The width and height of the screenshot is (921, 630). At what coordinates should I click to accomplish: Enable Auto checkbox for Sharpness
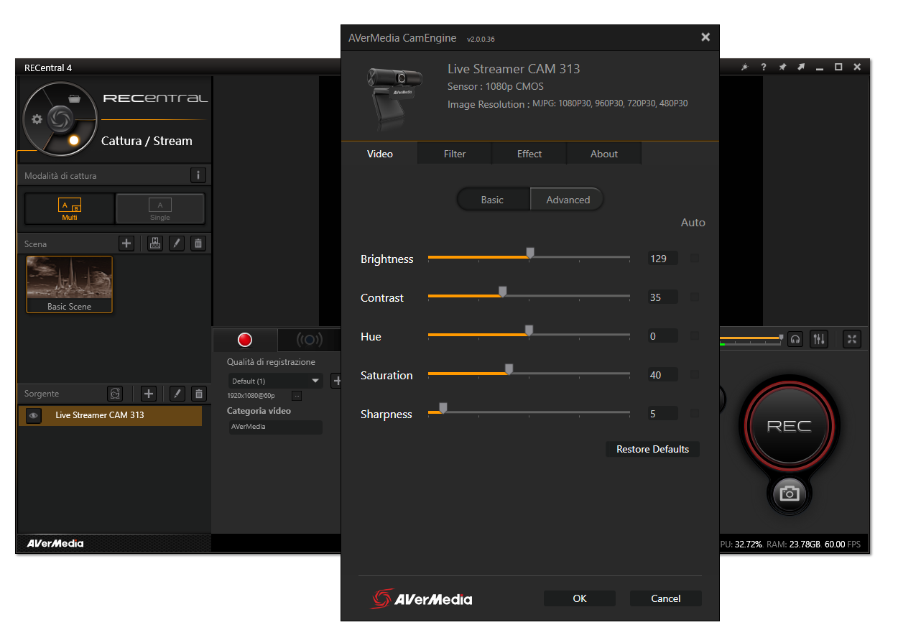coord(695,413)
